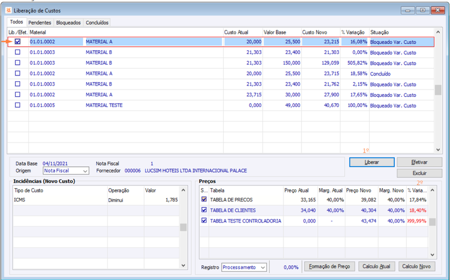Click the Liberar button
Viewport: 450px width, 280px height.
[372, 162]
